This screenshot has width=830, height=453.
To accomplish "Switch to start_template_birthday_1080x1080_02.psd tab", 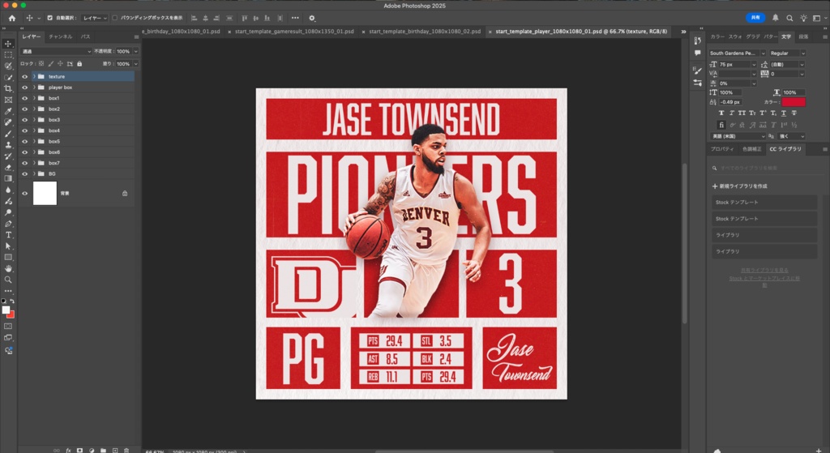I will (425, 32).
